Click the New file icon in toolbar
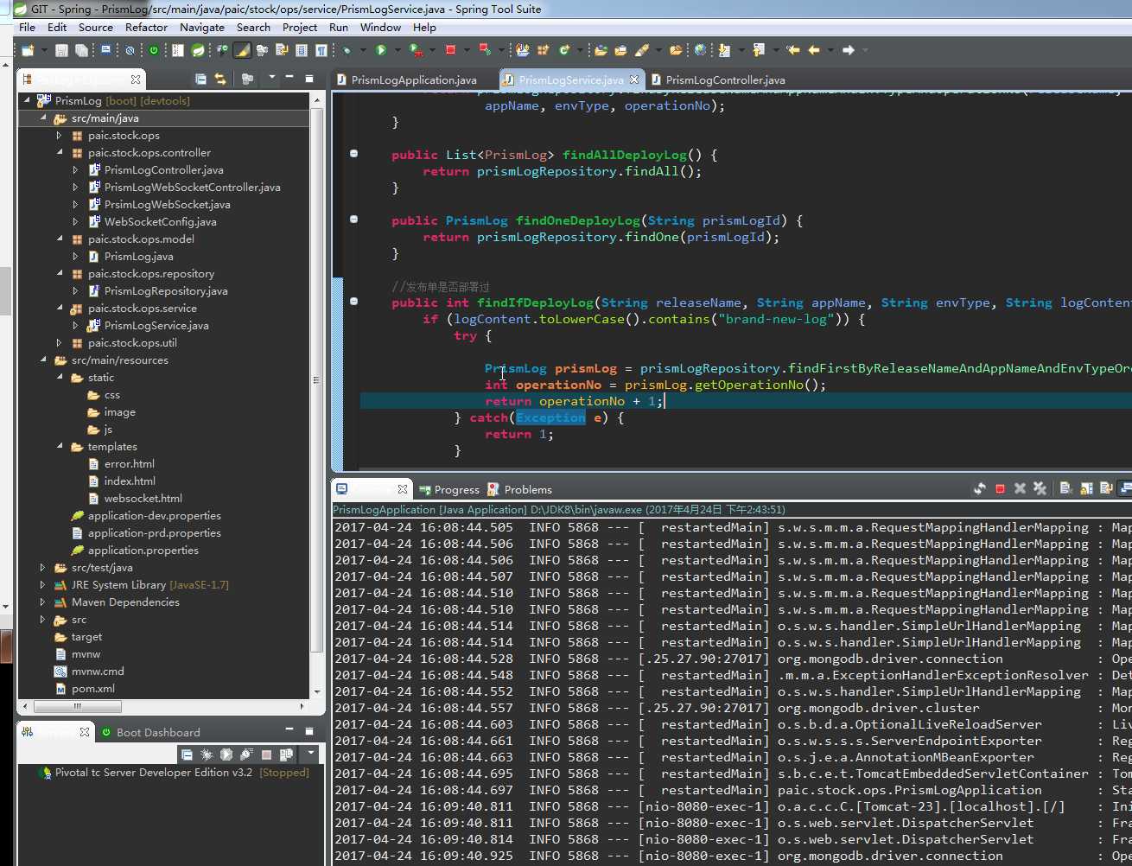Image resolution: width=1132 pixels, height=866 pixels. pos(28,50)
